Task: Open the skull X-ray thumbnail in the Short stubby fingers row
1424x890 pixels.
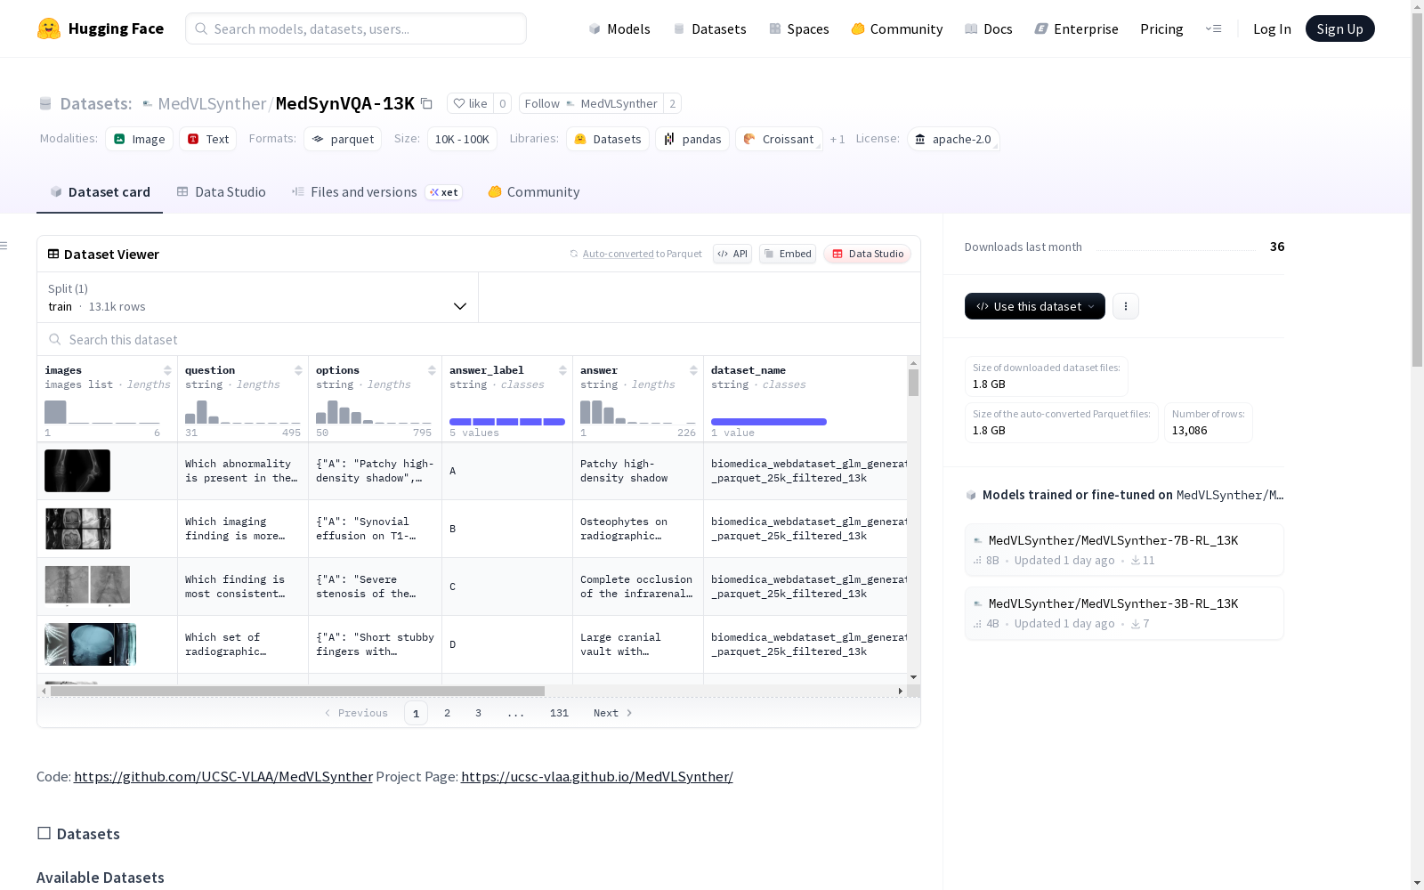Action: pos(90,644)
